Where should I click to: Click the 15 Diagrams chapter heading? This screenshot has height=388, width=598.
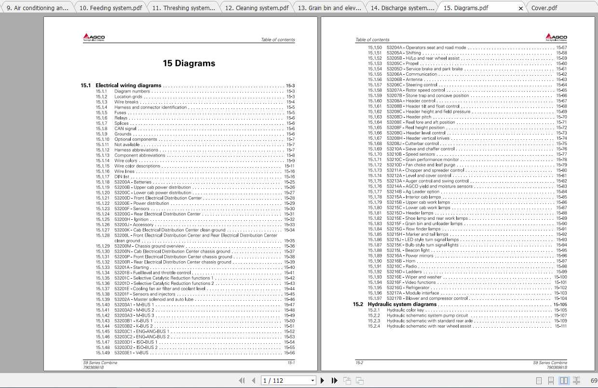(189, 63)
